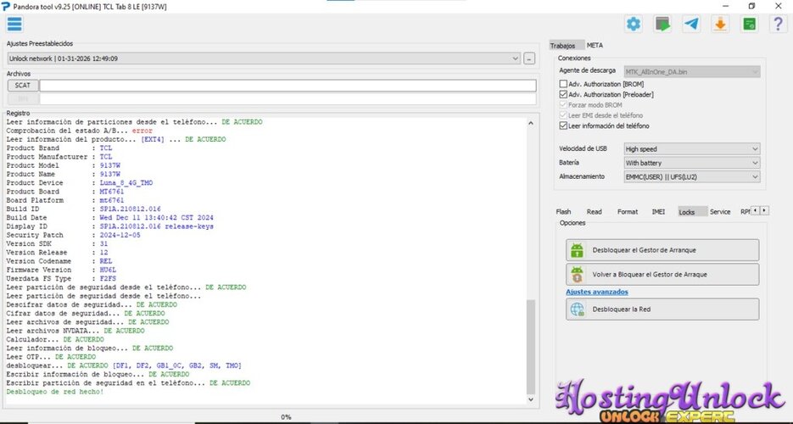Click "Leer archivos NVDATA..." log line
Image resolution: width=793 pixels, height=424 pixels.
(x=75, y=331)
